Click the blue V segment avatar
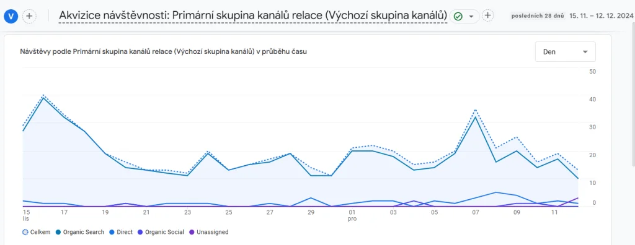The width and height of the screenshot is (635, 245). (11, 16)
